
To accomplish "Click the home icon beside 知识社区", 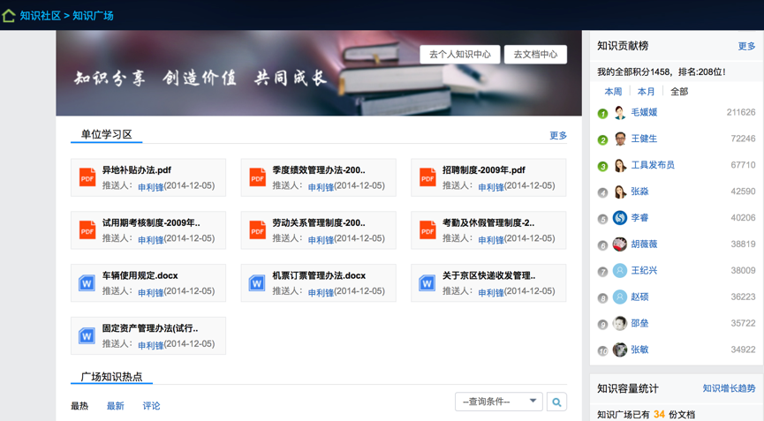I will click(9, 15).
